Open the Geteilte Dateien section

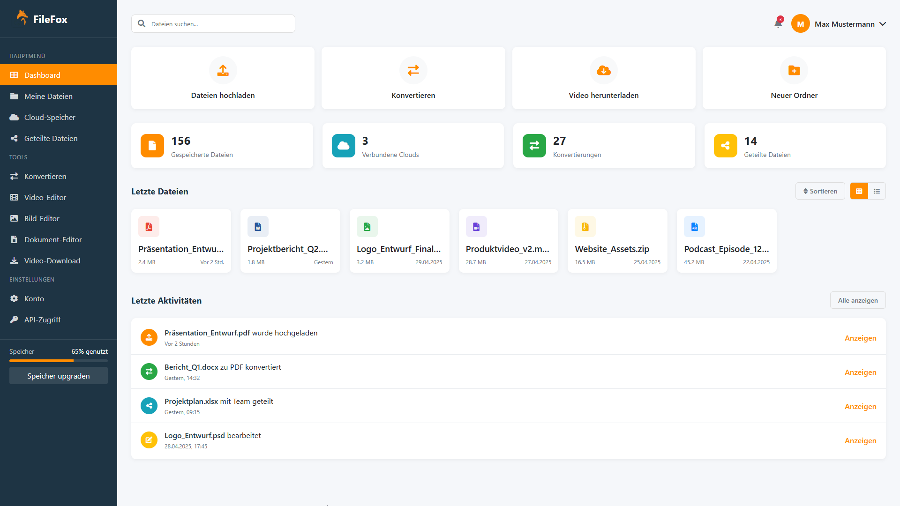click(51, 138)
